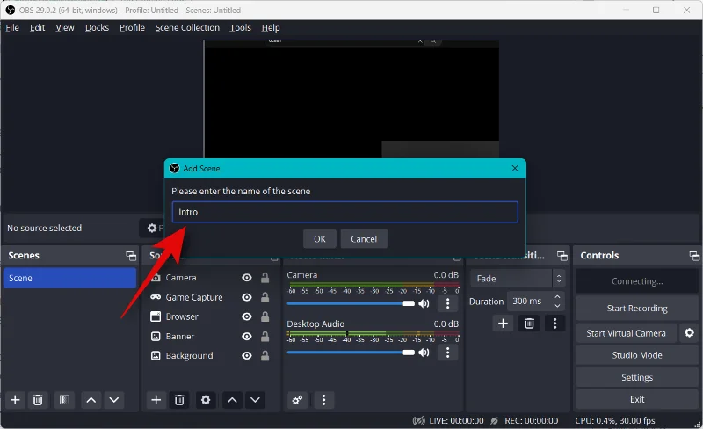Click the scene name input field

[x=344, y=212]
